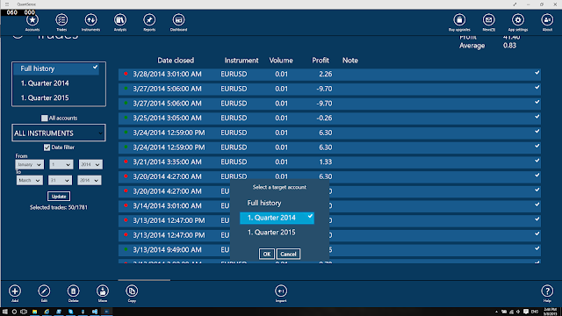Click the Volume column header
The width and height of the screenshot is (562, 316).
coord(281,61)
